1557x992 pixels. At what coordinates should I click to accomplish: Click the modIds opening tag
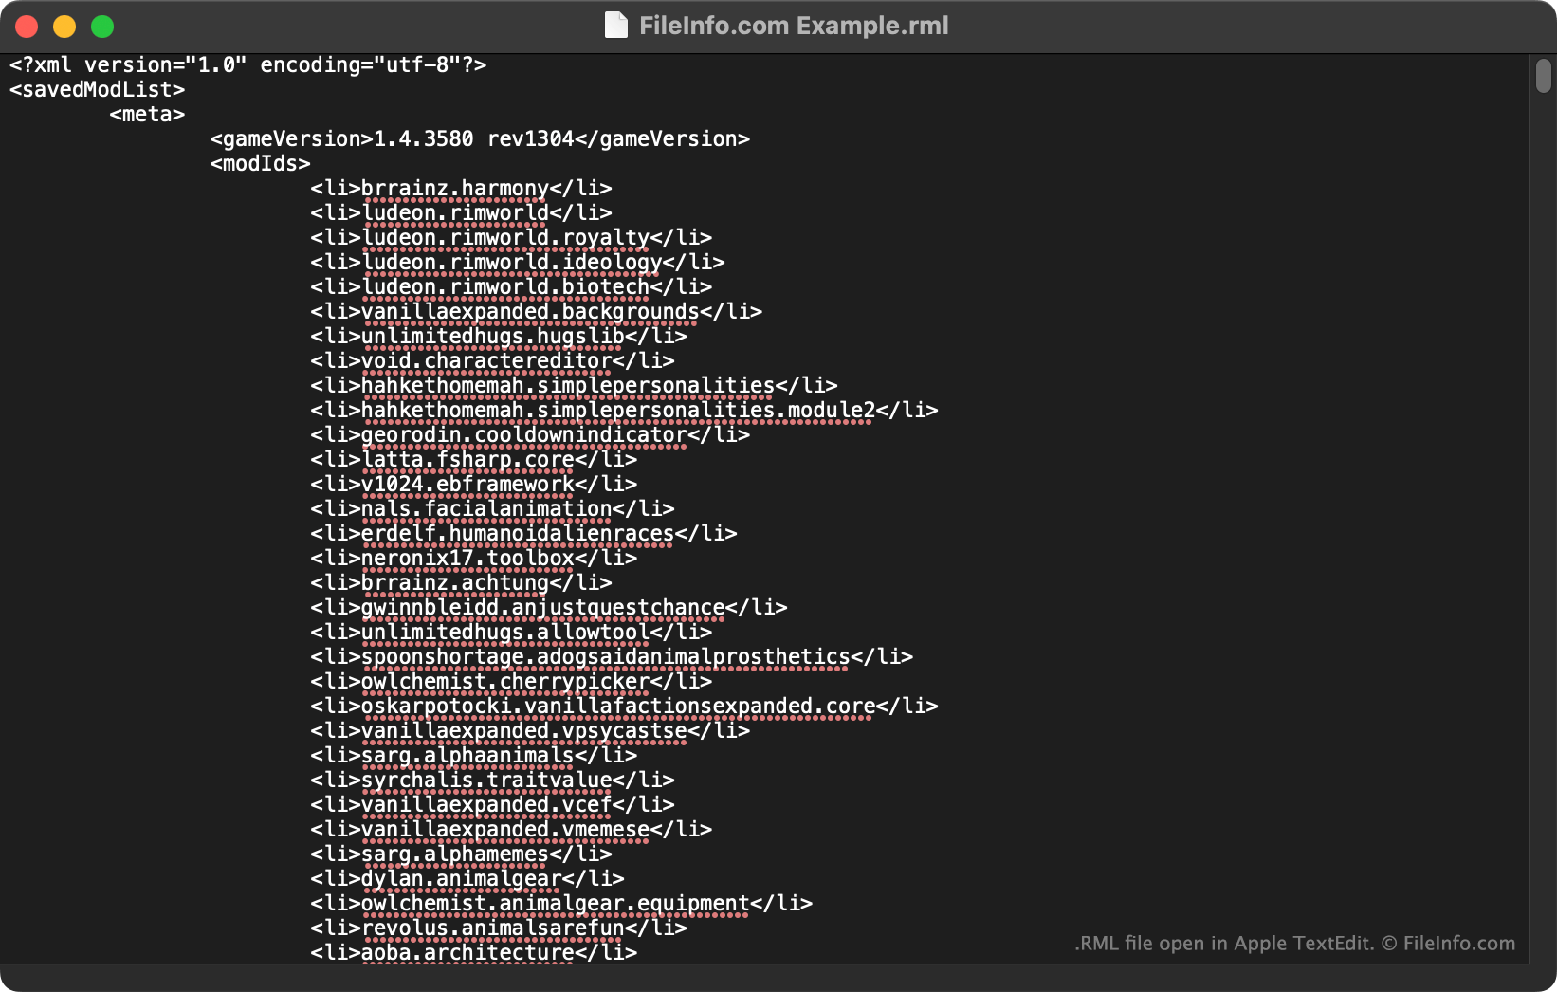click(x=258, y=163)
